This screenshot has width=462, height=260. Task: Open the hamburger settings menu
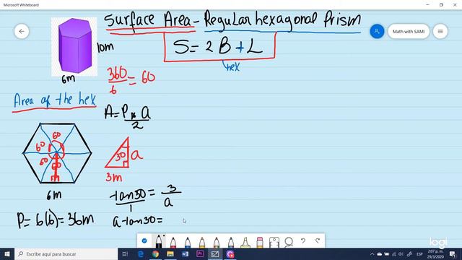coord(440,31)
